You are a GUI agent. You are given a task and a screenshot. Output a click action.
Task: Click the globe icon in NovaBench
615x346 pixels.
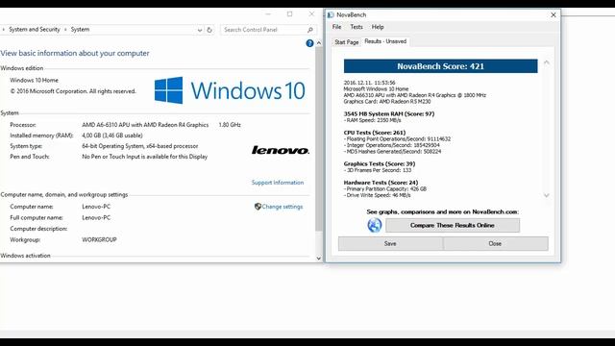[x=374, y=225]
